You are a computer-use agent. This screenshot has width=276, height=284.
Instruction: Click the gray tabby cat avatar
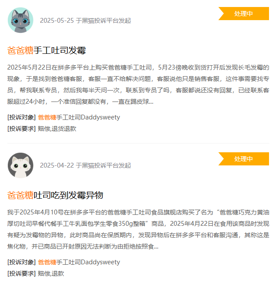[x=21, y=20]
